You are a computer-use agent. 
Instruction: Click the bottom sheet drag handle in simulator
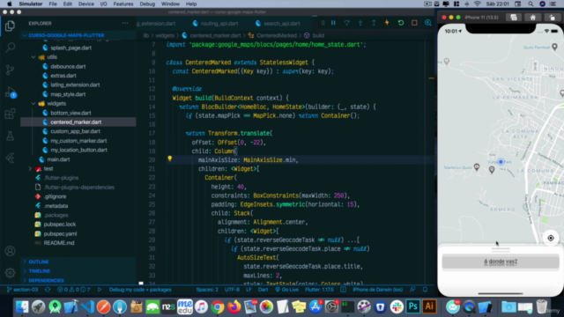501,249
